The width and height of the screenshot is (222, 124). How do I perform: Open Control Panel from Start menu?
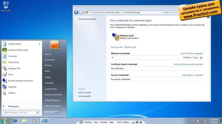51,89
